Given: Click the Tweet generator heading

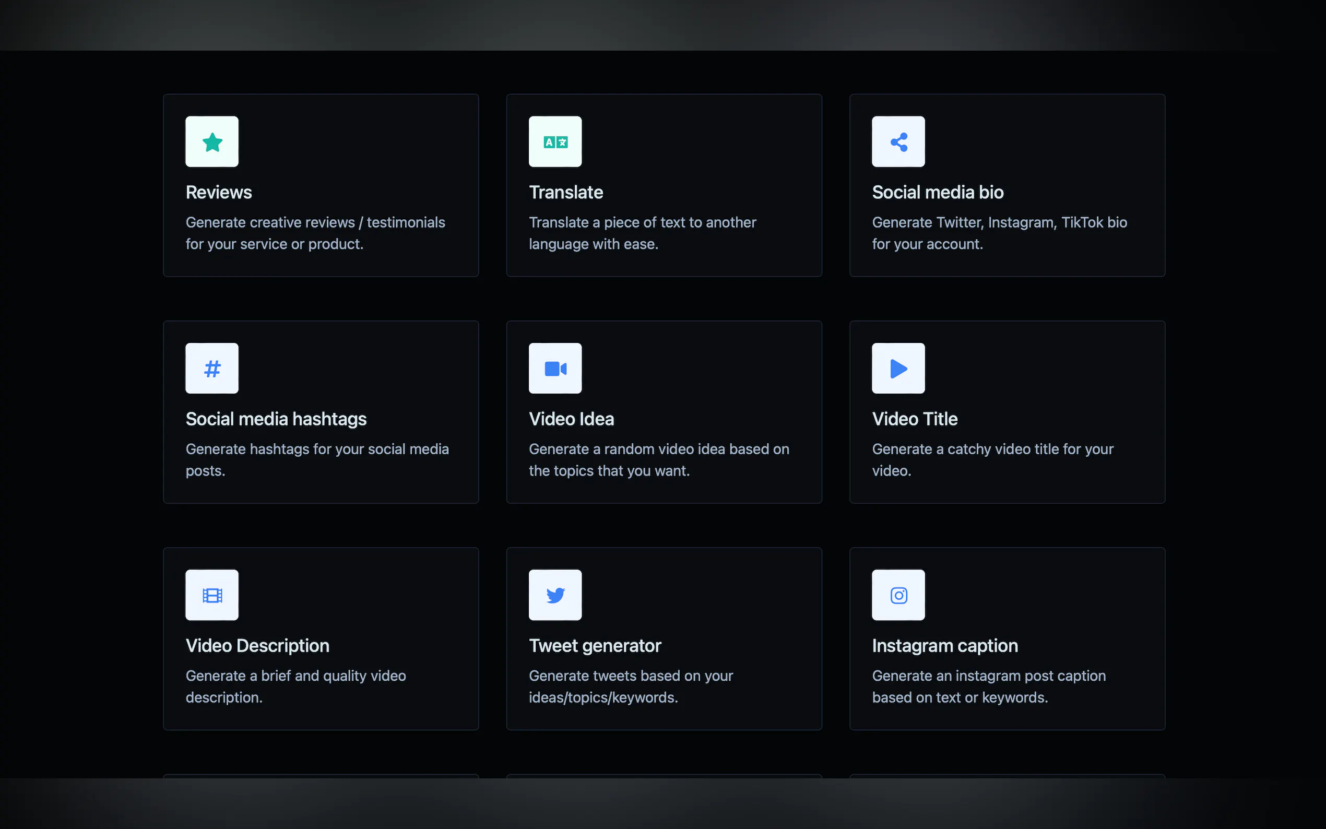Looking at the screenshot, I should coord(595,645).
